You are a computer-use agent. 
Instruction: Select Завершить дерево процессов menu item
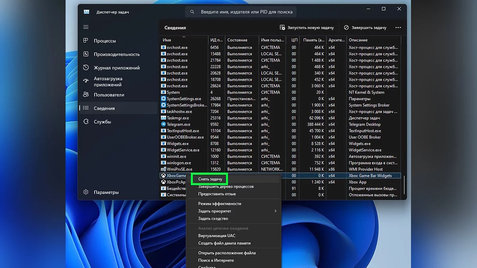[226, 187]
